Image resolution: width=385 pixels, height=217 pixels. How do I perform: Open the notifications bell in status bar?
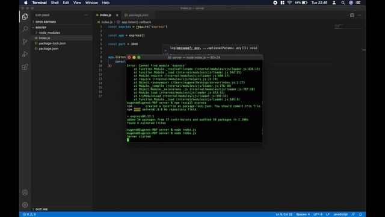click(360, 215)
